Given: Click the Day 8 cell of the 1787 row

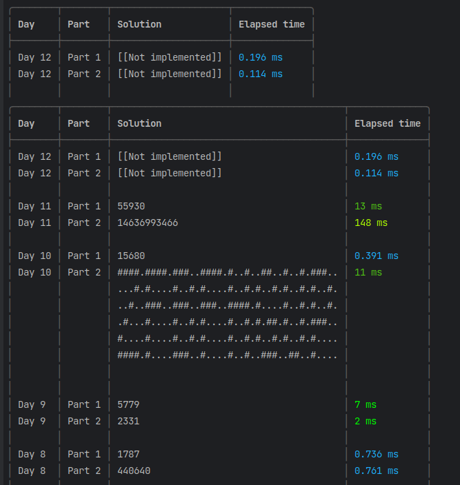Looking at the screenshot, I should [32, 455].
